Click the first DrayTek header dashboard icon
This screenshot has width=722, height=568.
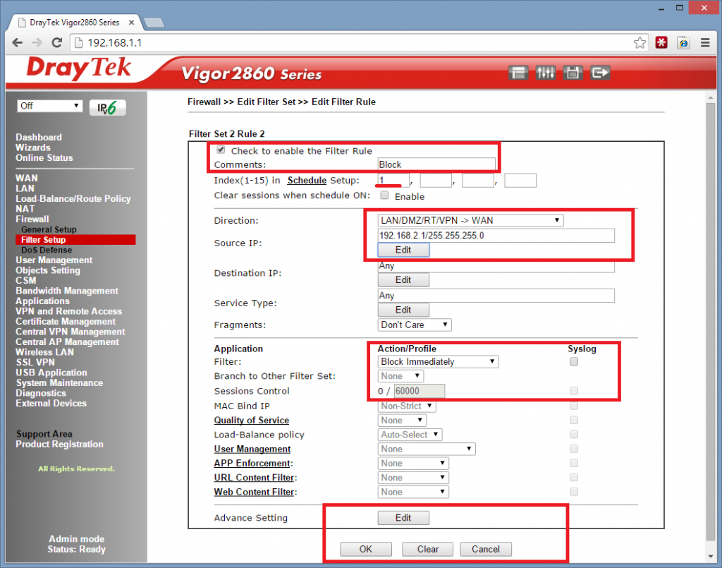click(518, 73)
